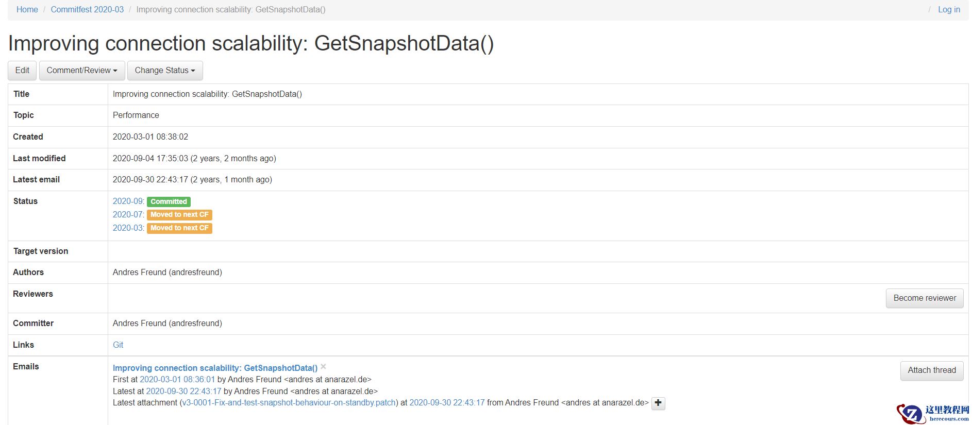This screenshot has height=425, width=972.
Task: Click the herecours.com watermark logo
Action: point(933,414)
